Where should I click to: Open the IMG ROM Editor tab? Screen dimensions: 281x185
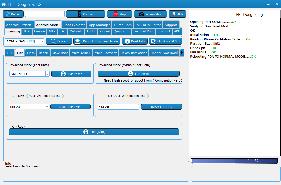click(148, 25)
